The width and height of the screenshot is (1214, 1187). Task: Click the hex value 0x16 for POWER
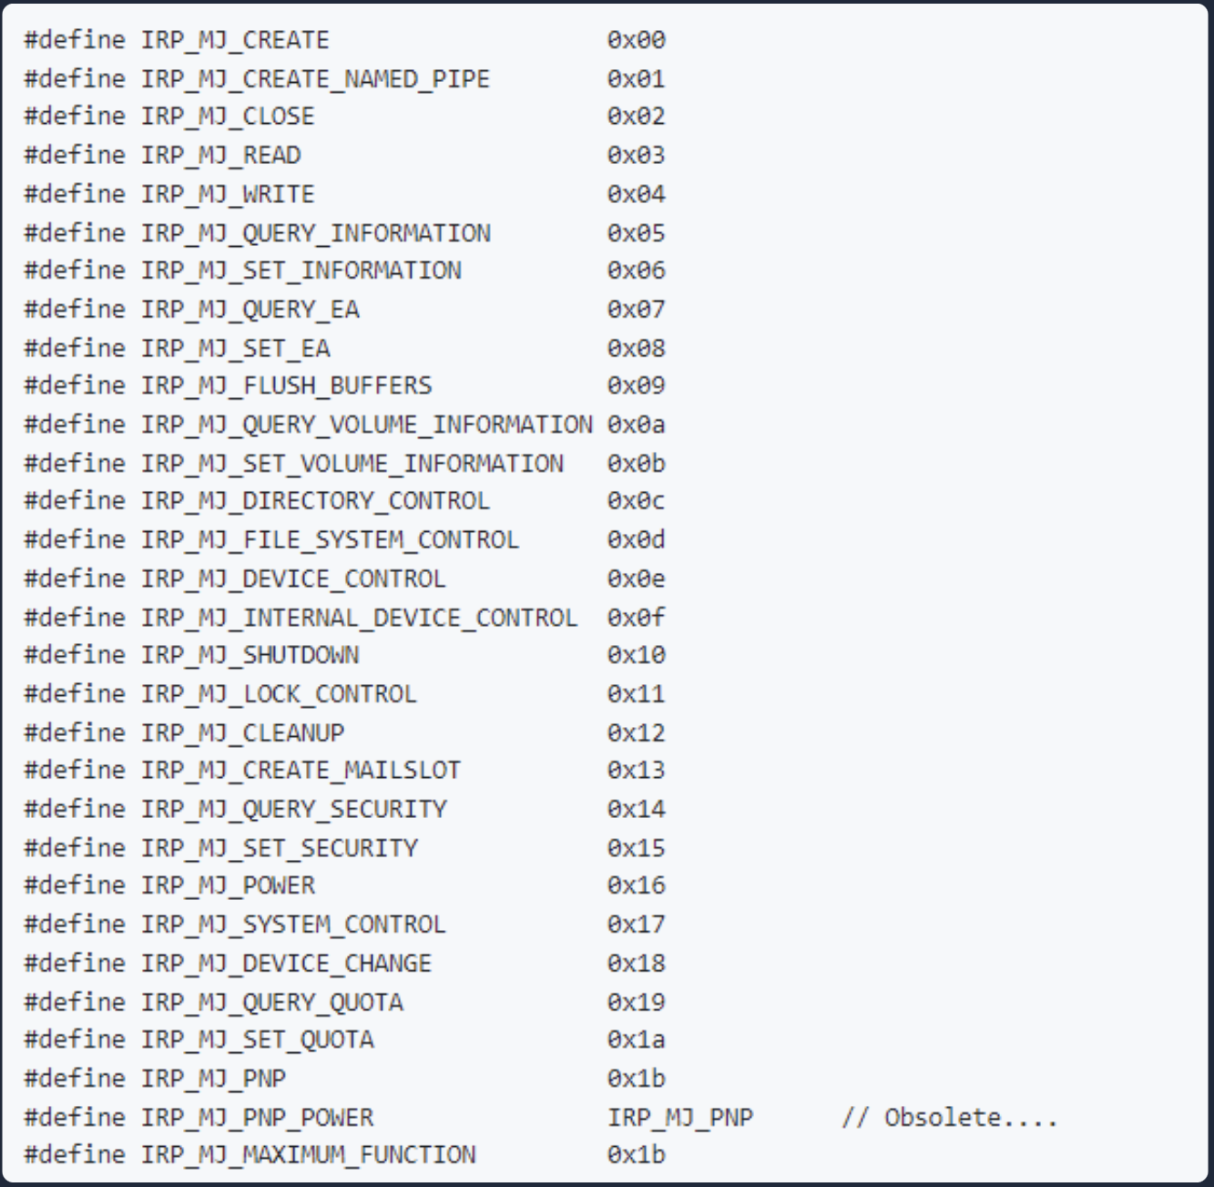pyautogui.click(x=636, y=885)
